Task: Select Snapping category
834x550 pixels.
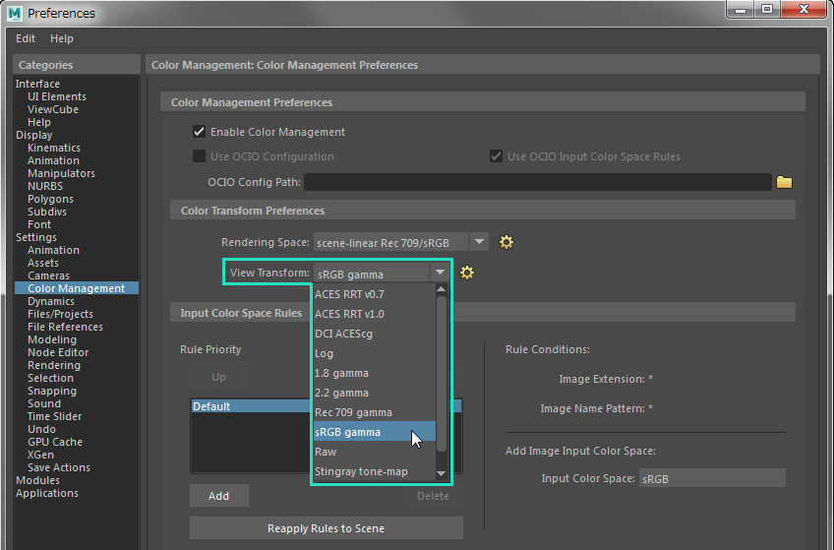Action: (52, 390)
